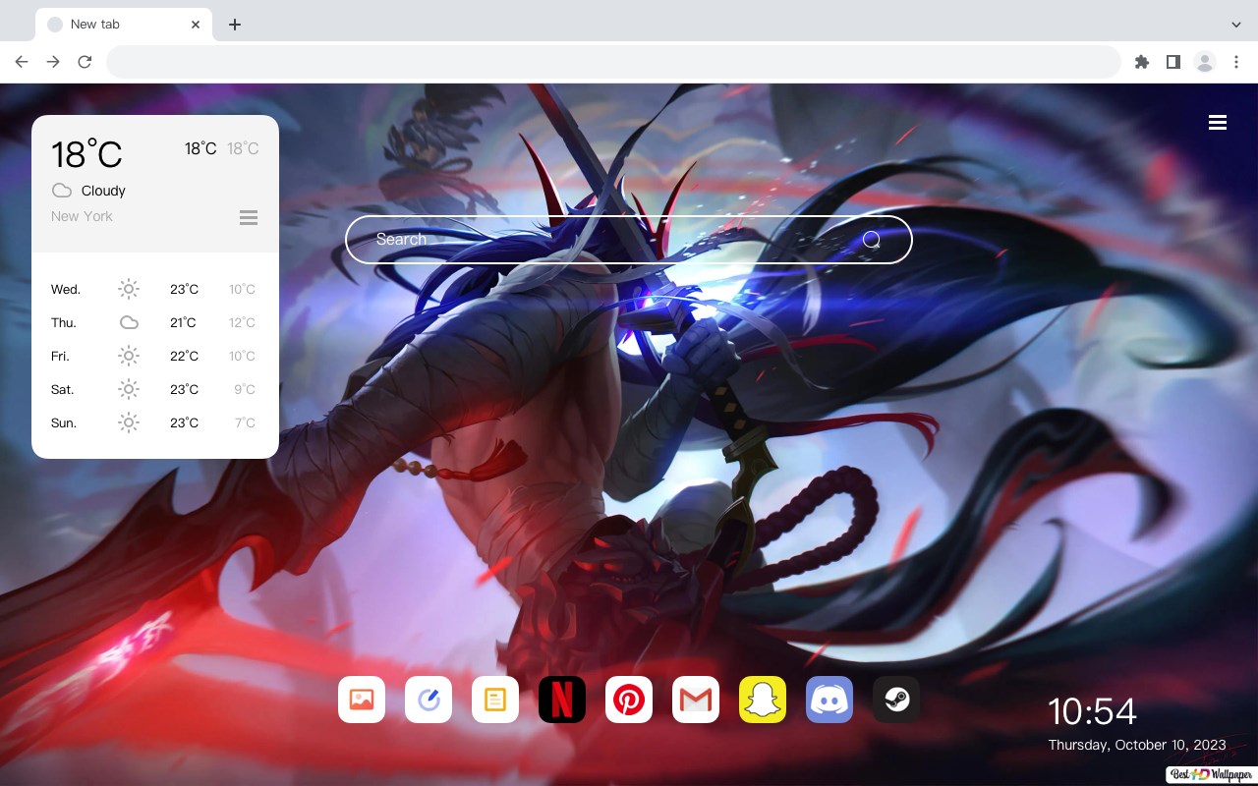Image resolution: width=1258 pixels, height=786 pixels.
Task: Open the Discord shortcut
Action: click(829, 700)
